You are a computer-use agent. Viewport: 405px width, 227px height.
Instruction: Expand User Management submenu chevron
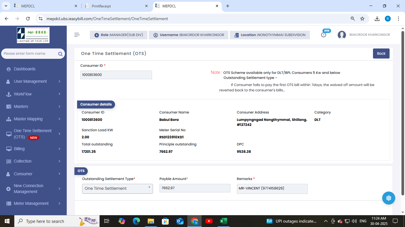tap(59, 81)
